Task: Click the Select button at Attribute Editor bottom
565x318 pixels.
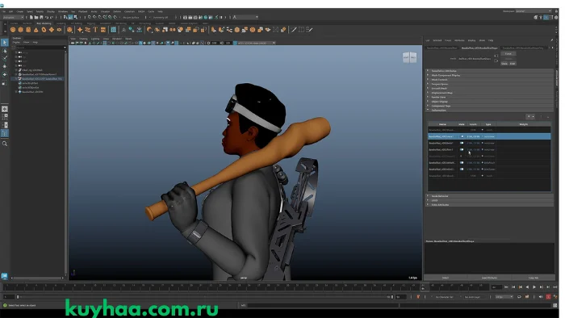Action: pyautogui.click(x=446, y=278)
